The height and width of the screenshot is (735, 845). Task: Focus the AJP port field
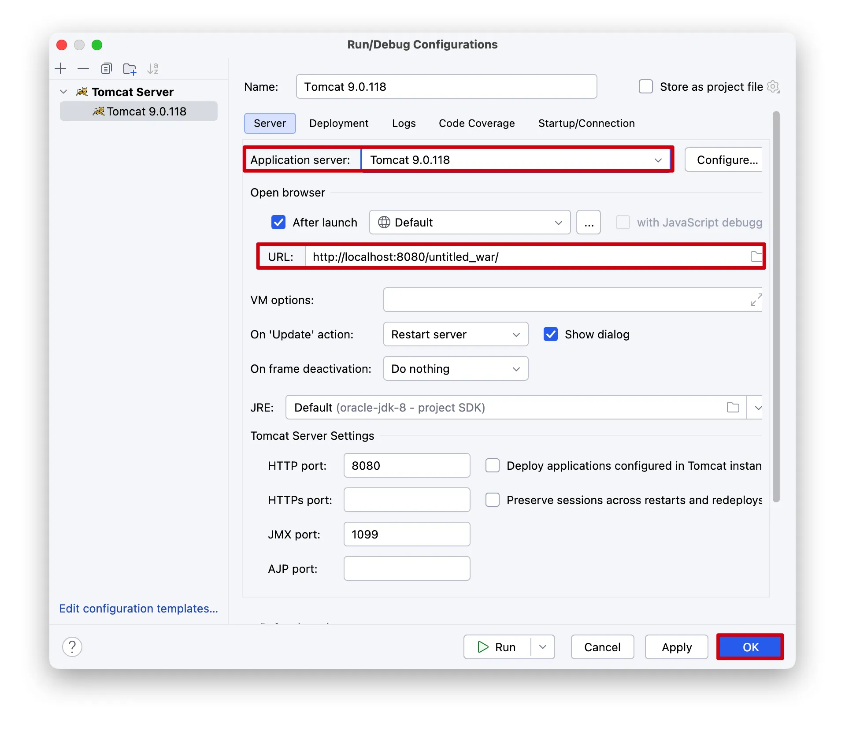click(407, 569)
